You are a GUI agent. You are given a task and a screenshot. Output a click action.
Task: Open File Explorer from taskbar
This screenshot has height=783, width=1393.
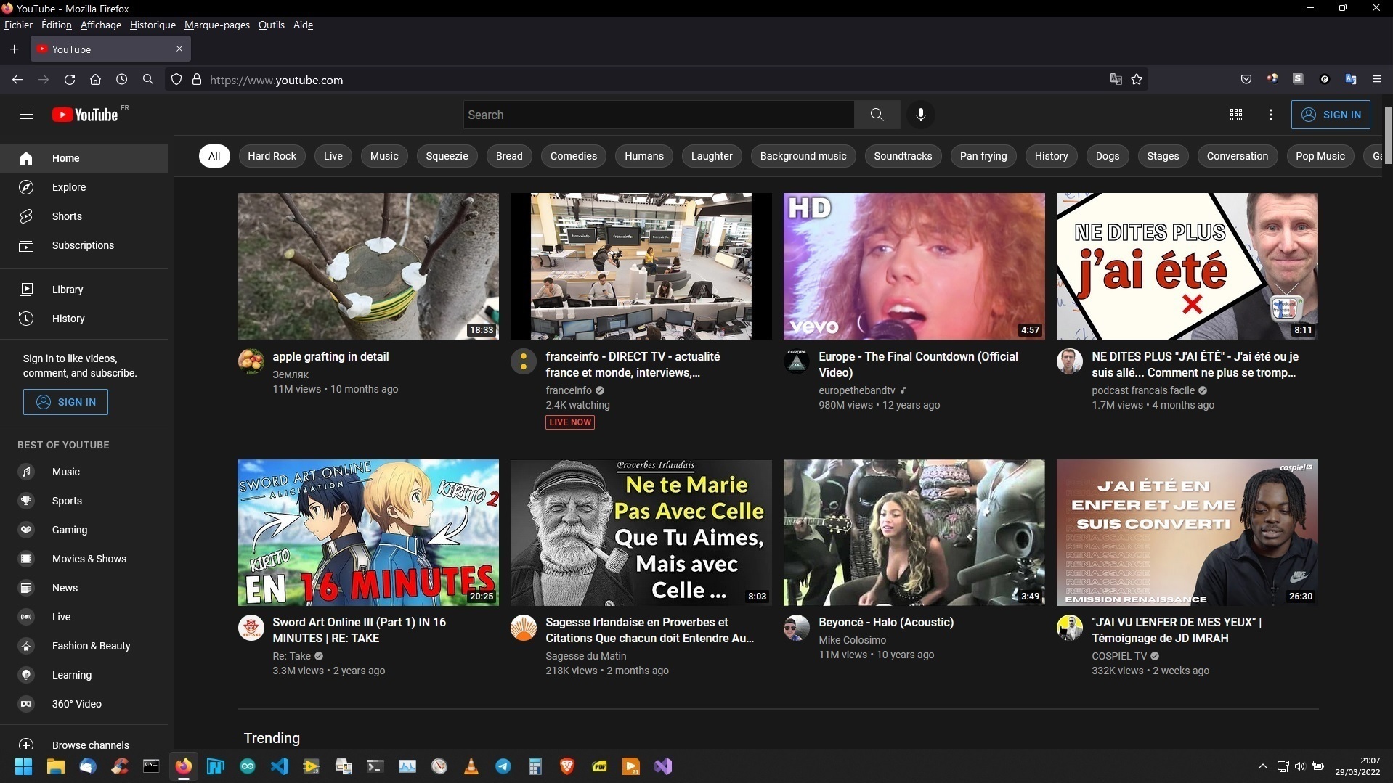tap(56, 766)
